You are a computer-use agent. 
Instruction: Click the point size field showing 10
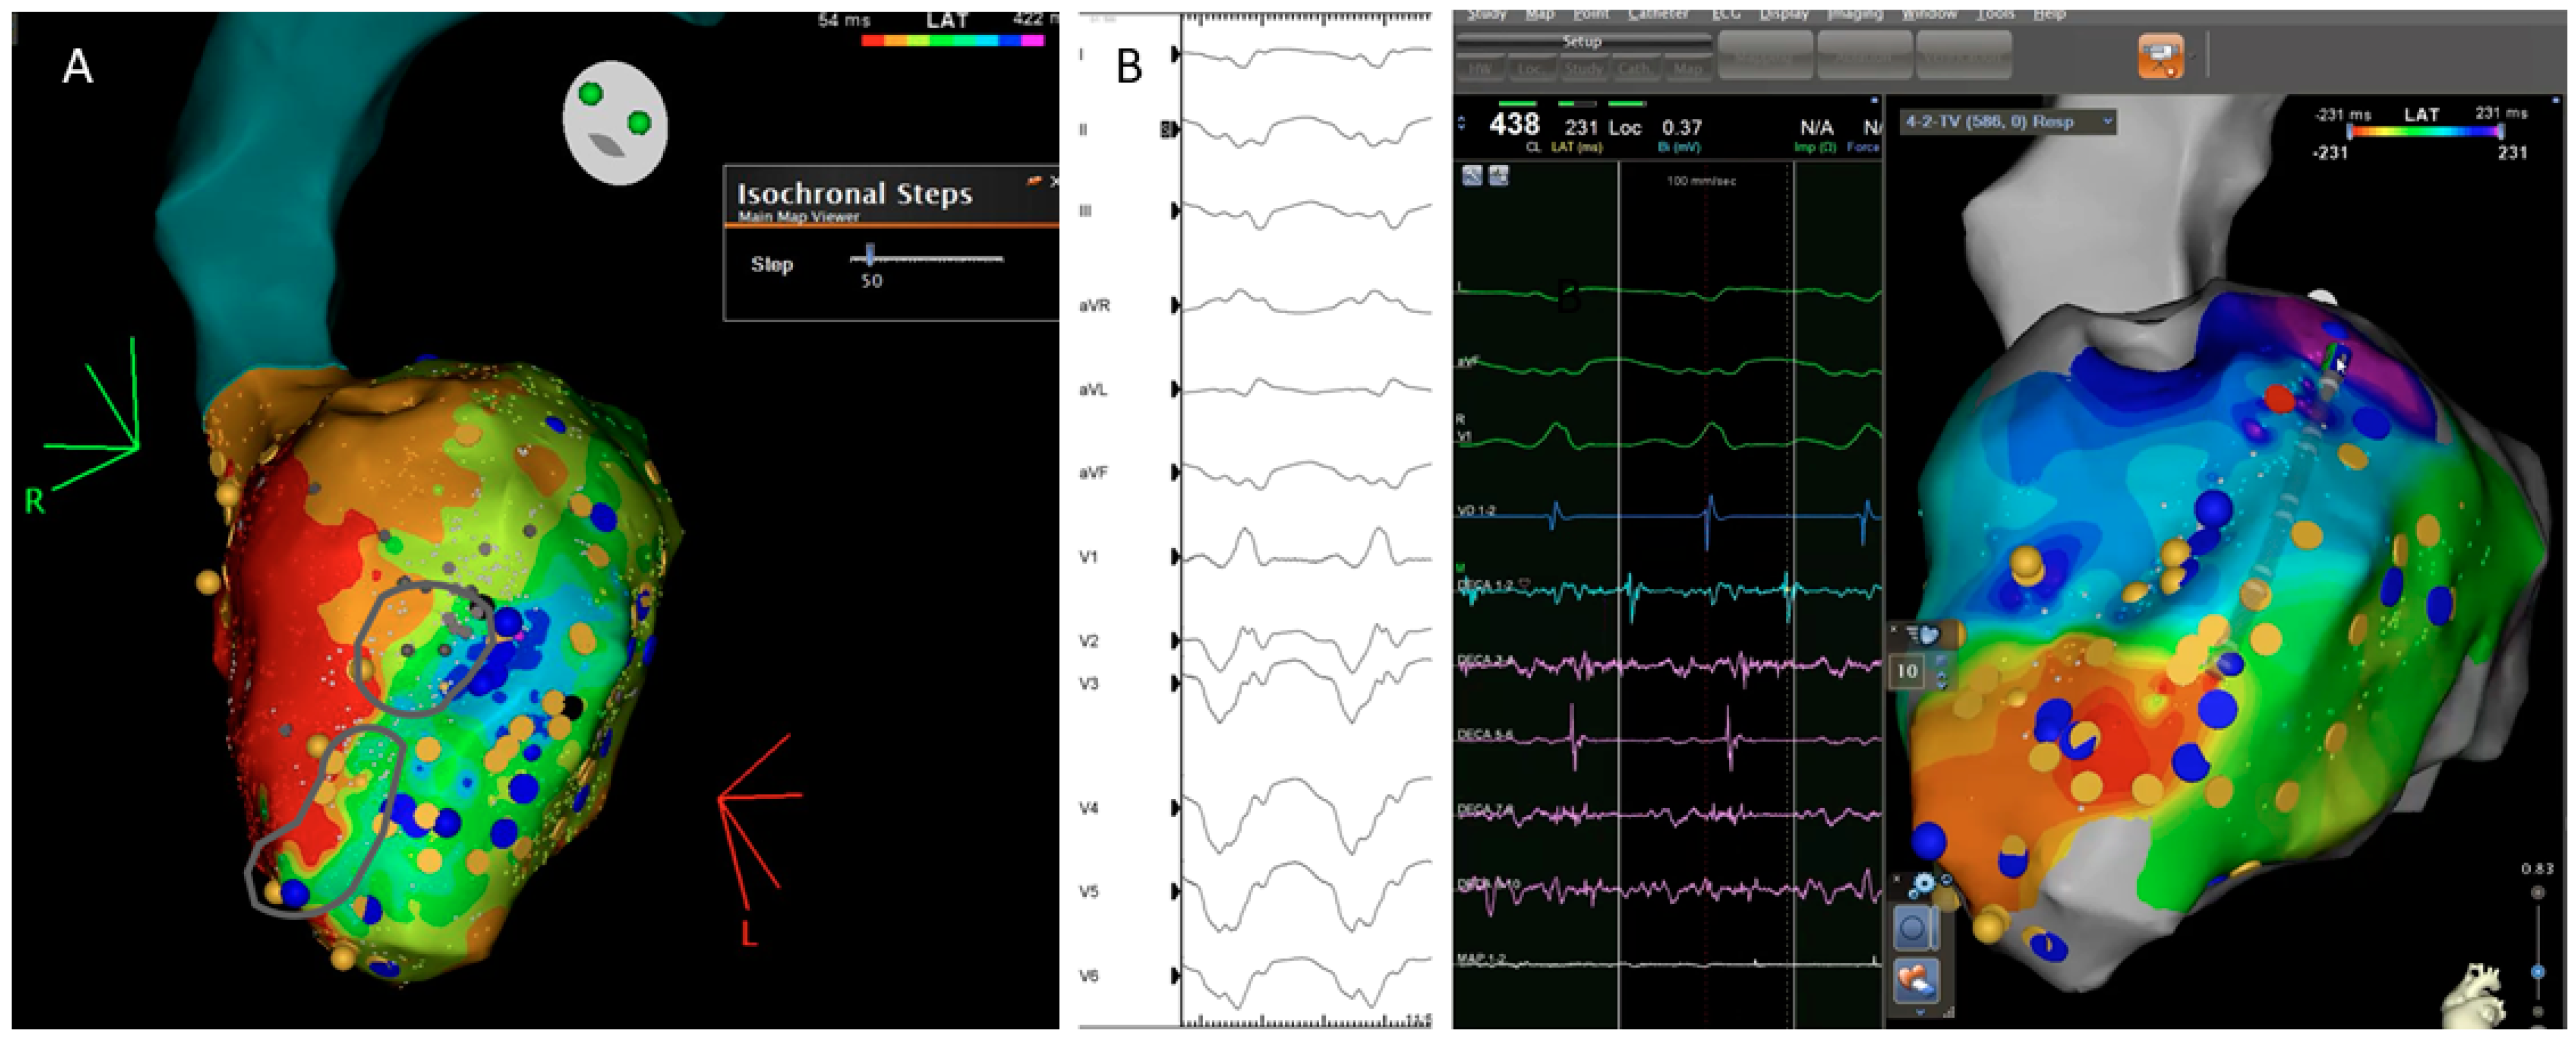[1907, 671]
